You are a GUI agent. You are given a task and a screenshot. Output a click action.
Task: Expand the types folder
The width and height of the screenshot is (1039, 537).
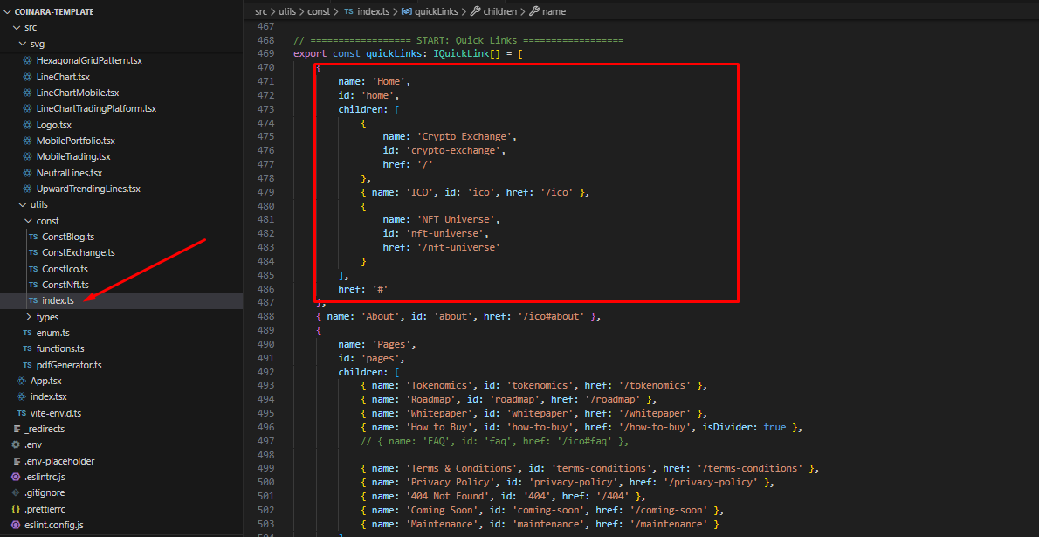click(x=28, y=317)
